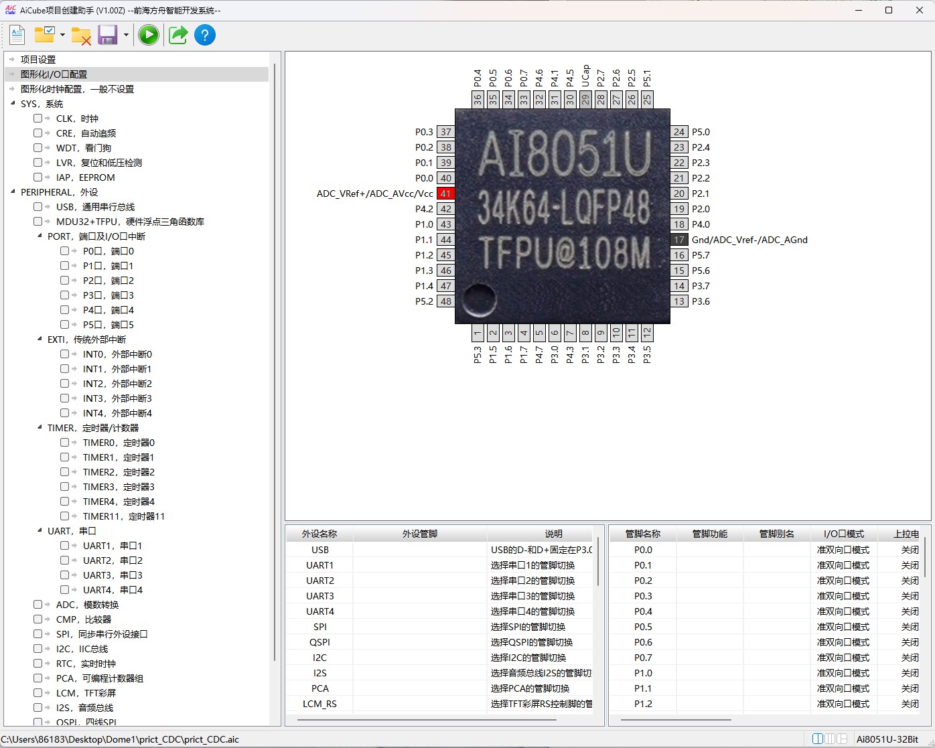Select the two-column layout icon in status bar
Screen dimensions: 935x748
[817, 739]
